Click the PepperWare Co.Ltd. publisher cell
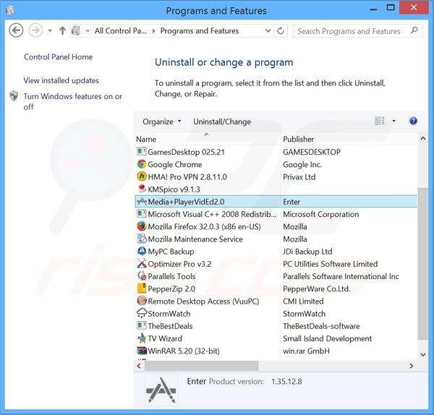The height and width of the screenshot is (415, 434). pyautogui.click(x=317, y=289)
